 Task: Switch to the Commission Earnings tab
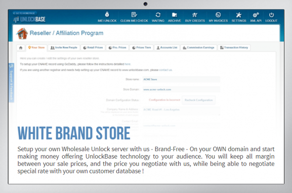click(198, 47)
